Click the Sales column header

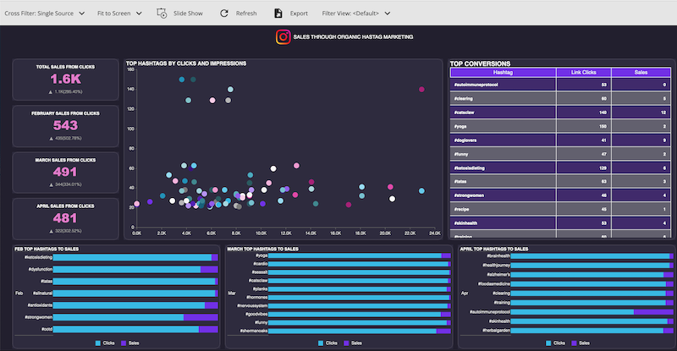(640, 74)
